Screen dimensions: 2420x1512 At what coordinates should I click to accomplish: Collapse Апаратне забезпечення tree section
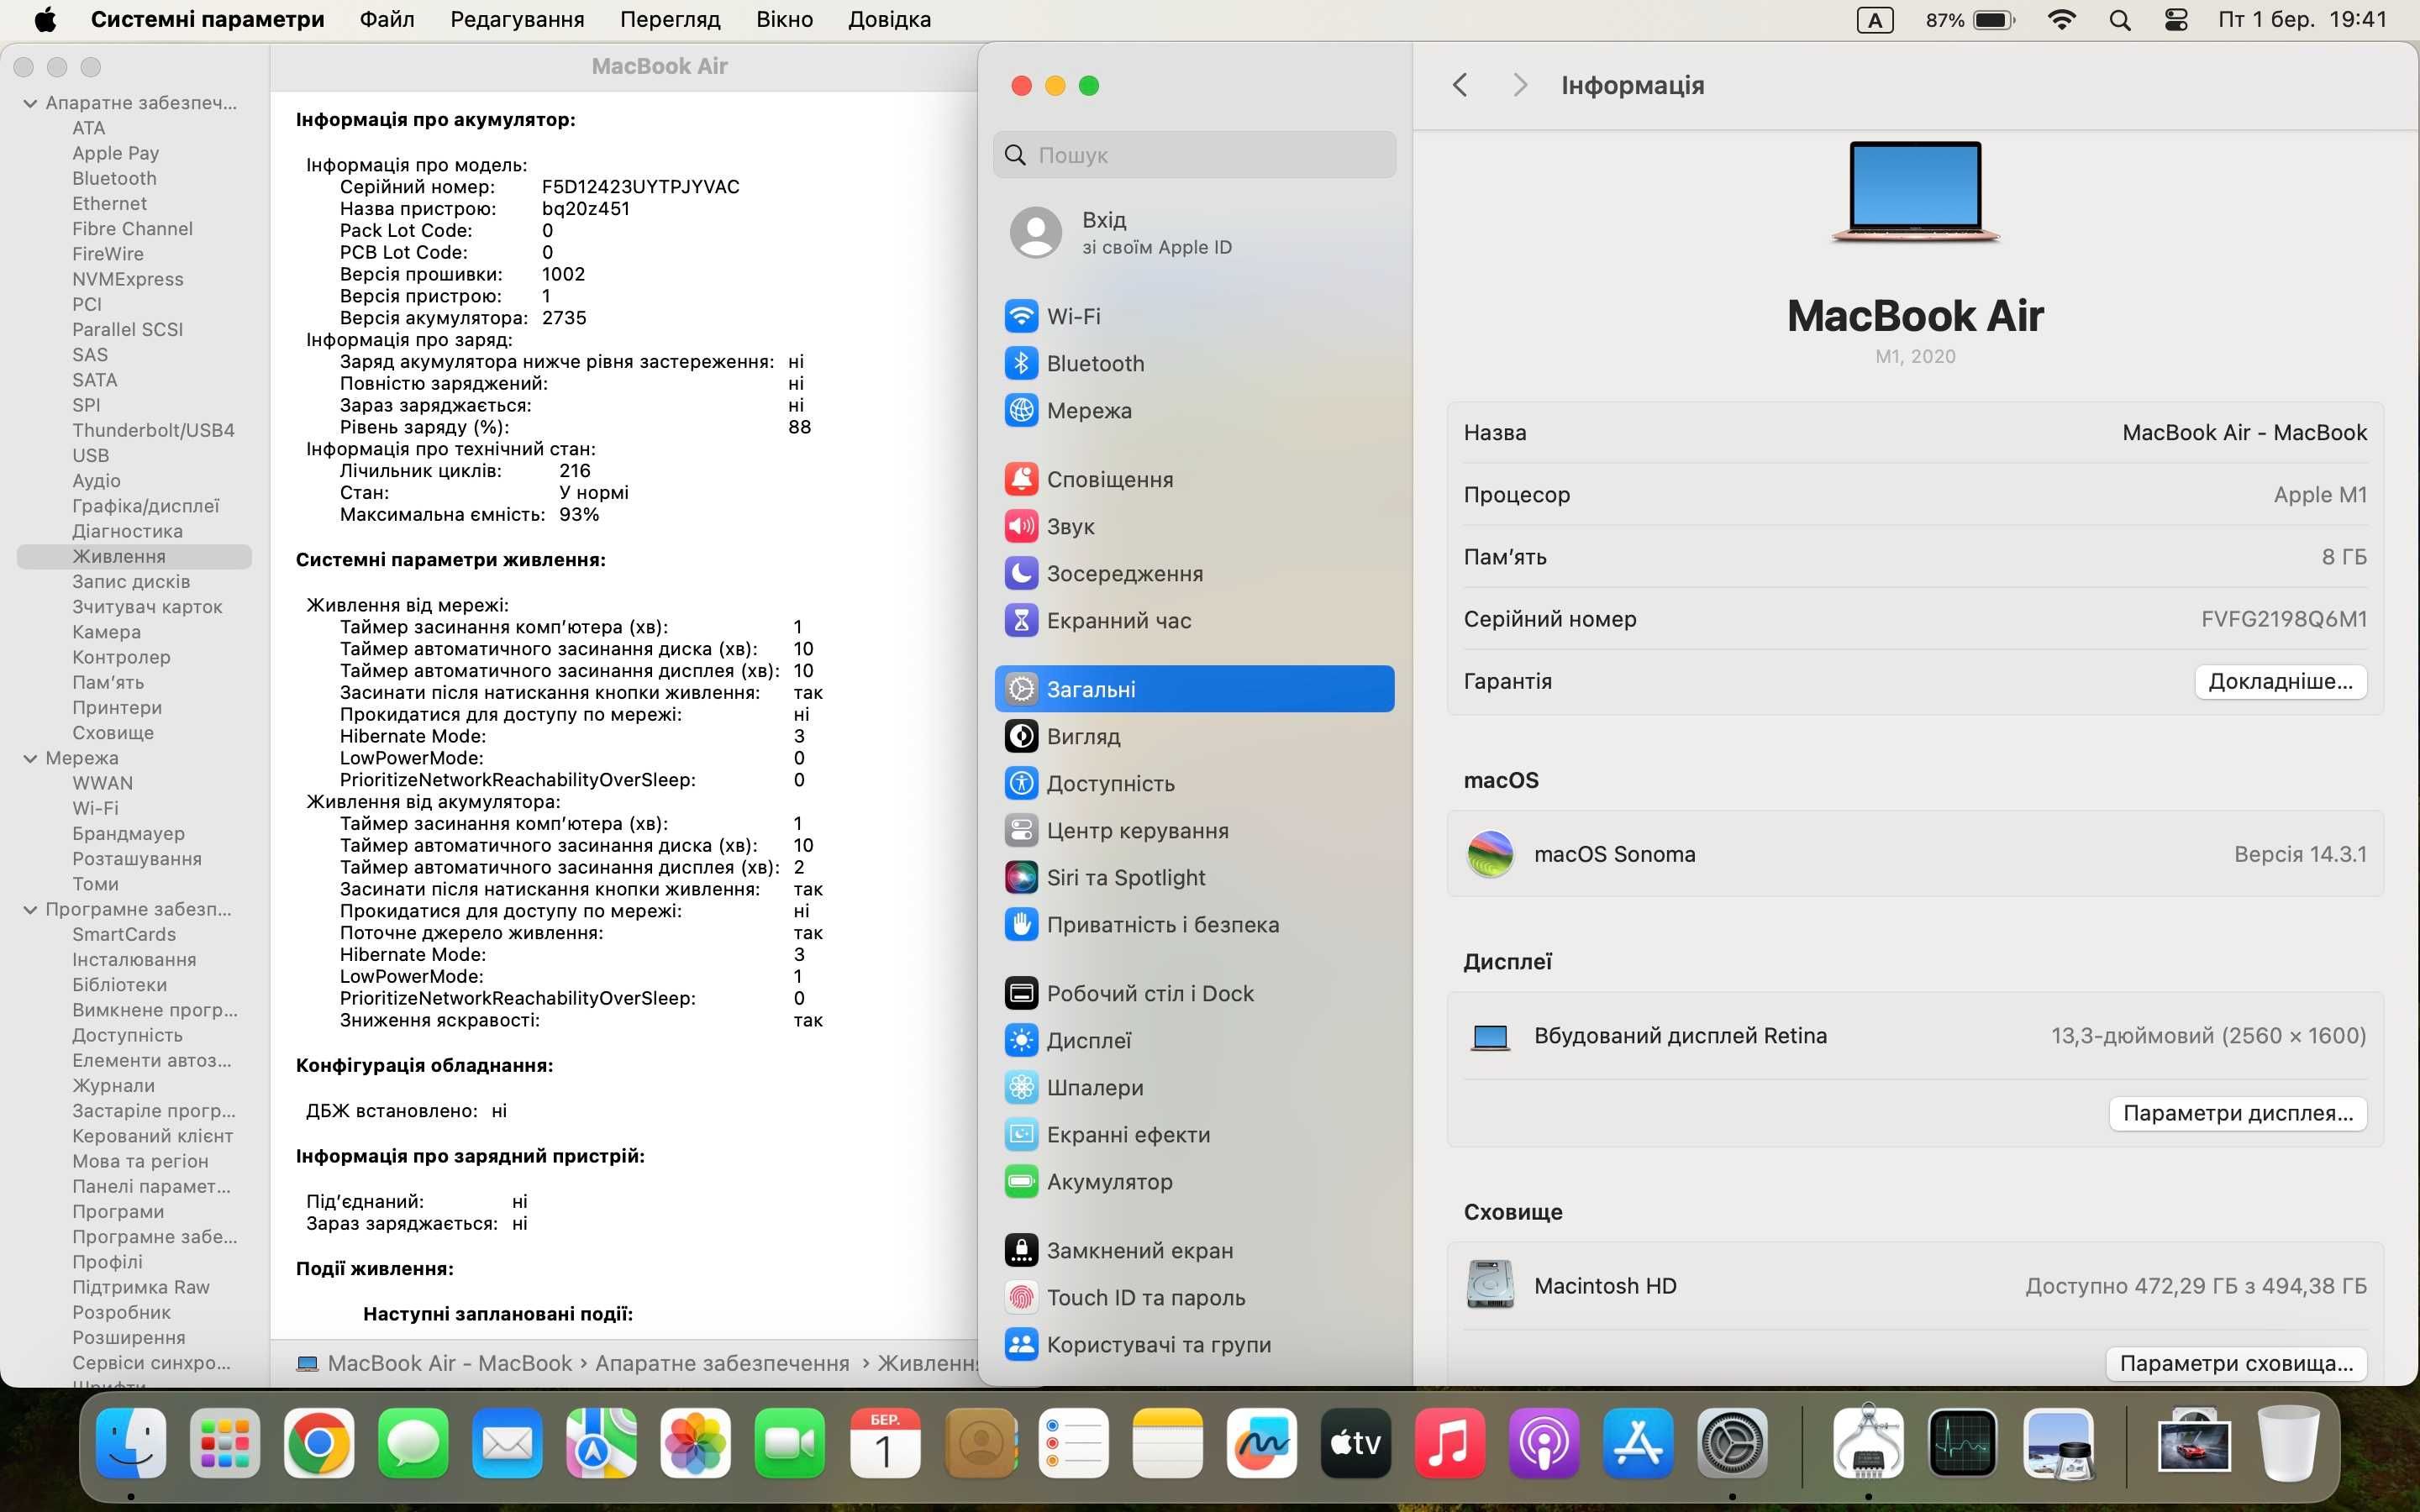(30, 103)
